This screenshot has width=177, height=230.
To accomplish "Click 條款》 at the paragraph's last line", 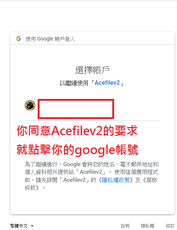I will 32,188.
